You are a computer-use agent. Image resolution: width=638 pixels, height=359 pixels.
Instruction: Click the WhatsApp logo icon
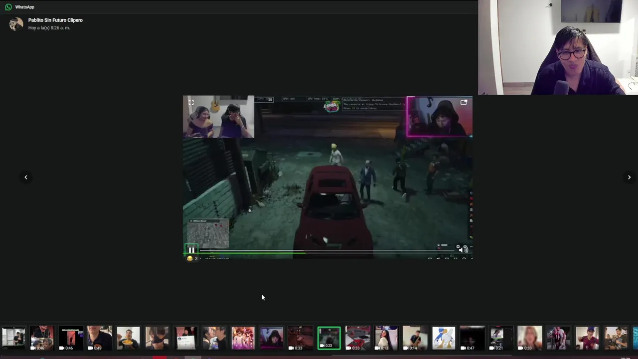(x=8, y=7)
